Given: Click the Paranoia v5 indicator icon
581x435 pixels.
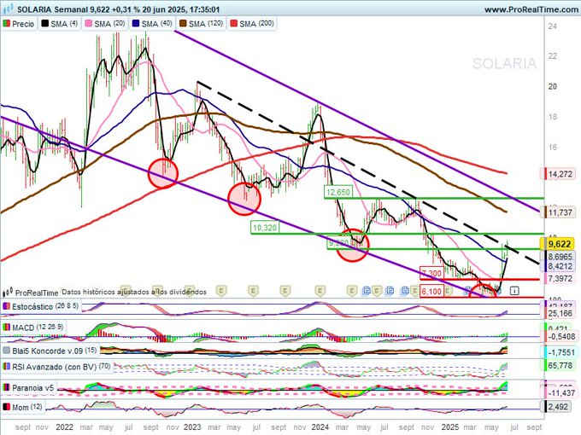Looking at the screenshot, I should [6, 388].
